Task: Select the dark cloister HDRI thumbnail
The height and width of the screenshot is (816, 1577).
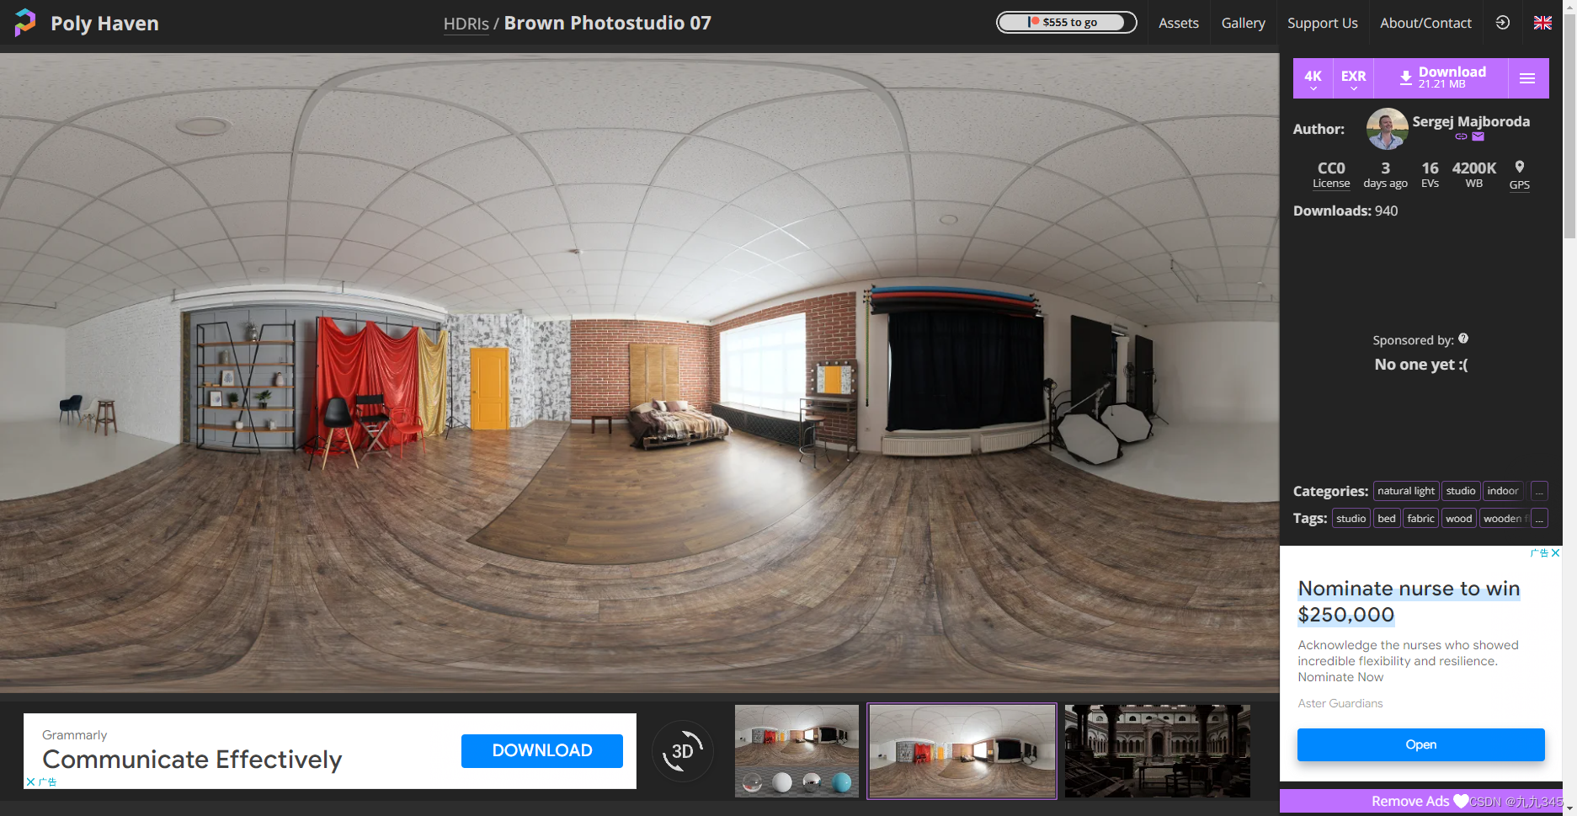Action: click(x=1157, y=750)
